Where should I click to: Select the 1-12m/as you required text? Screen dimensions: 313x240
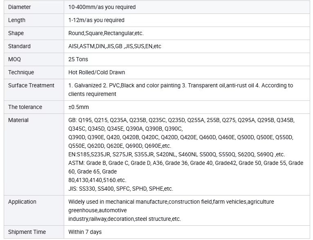coord(96,20)
